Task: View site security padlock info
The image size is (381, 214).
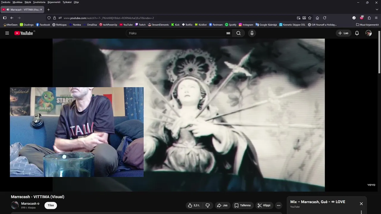Action: 54,18
